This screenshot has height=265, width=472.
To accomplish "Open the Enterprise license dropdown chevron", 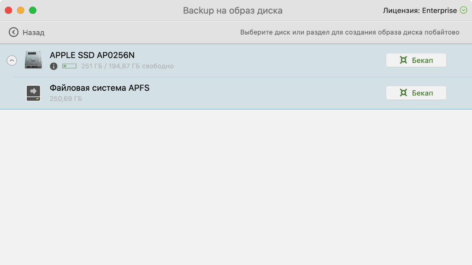I will (x=463, y=10).
